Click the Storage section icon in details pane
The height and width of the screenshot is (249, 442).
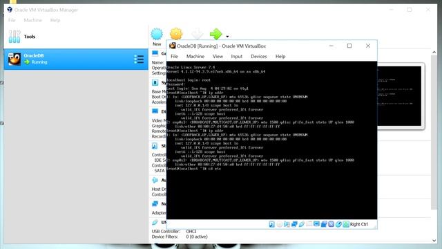[155, 146]
